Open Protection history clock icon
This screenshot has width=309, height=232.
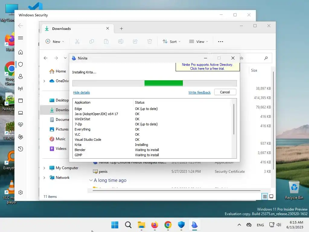point(21,149)
